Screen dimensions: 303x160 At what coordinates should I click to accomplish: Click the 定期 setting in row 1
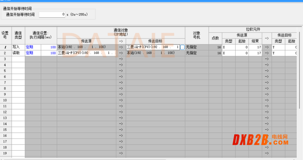pyautogui.click(x=33, y=47)
